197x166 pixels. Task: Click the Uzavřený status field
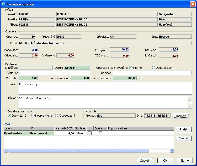tap(175, 25)
